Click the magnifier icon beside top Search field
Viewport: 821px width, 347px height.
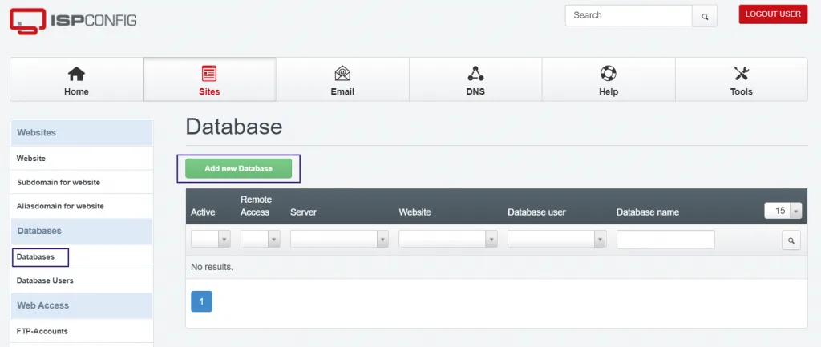[705, 16]
